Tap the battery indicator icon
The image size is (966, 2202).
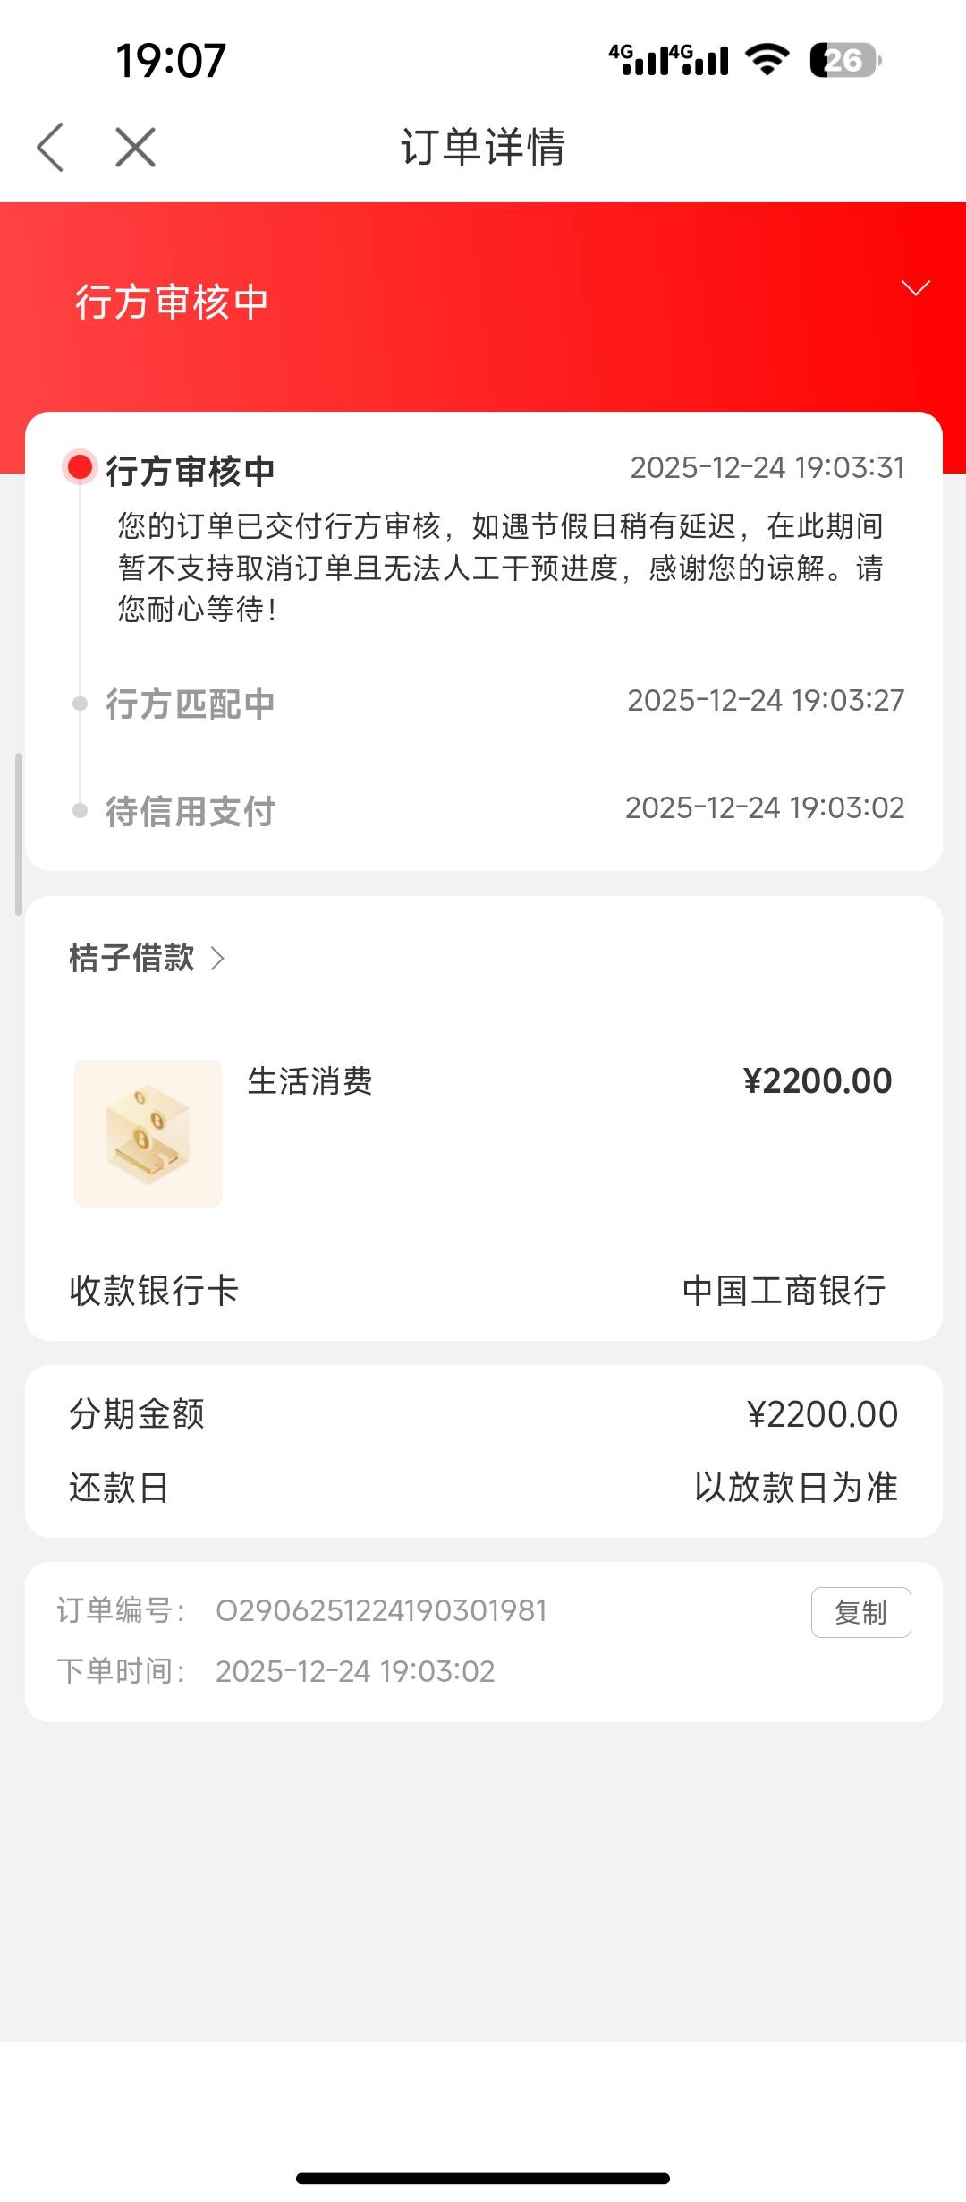[844, 61]
